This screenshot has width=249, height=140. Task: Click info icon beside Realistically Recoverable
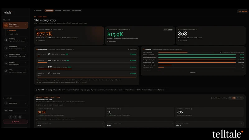click(130, 30)
